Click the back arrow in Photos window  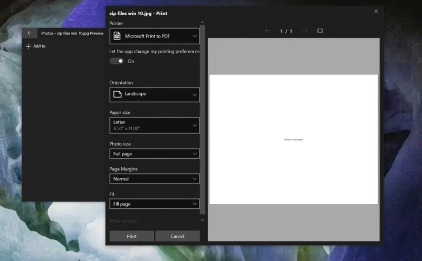[x=30, y=33]
